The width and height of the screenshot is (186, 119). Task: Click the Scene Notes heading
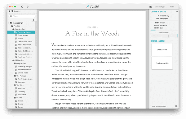click(x=157, y=41)
